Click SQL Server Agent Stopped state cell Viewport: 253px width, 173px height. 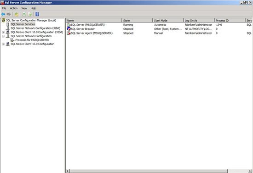pyautogui.click(x=128, y=33)
